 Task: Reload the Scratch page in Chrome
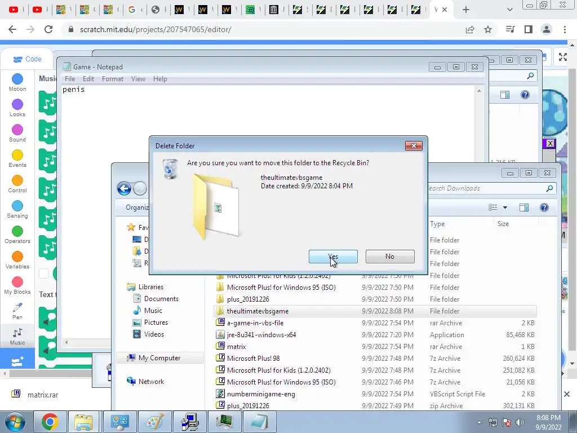pos(48,29)
